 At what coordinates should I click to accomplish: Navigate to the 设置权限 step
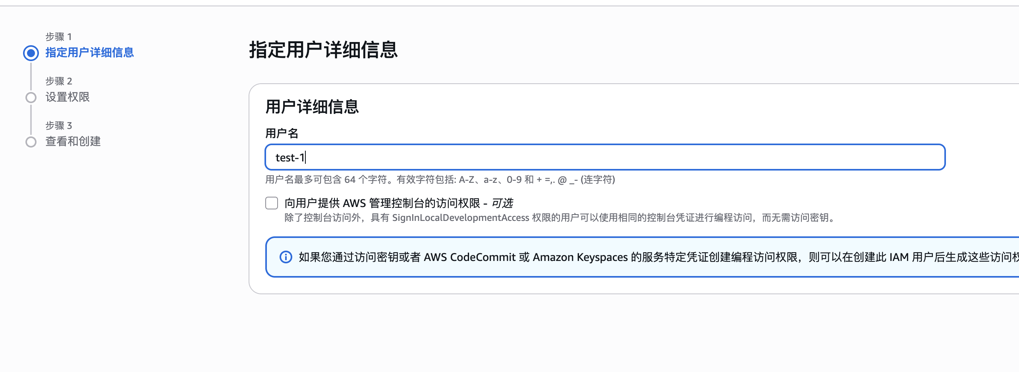click(68, 97)
